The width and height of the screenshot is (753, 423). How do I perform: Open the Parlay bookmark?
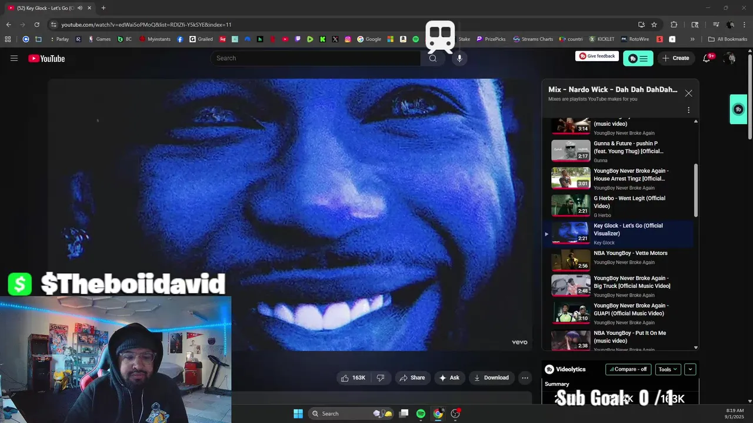click(59, 39)
